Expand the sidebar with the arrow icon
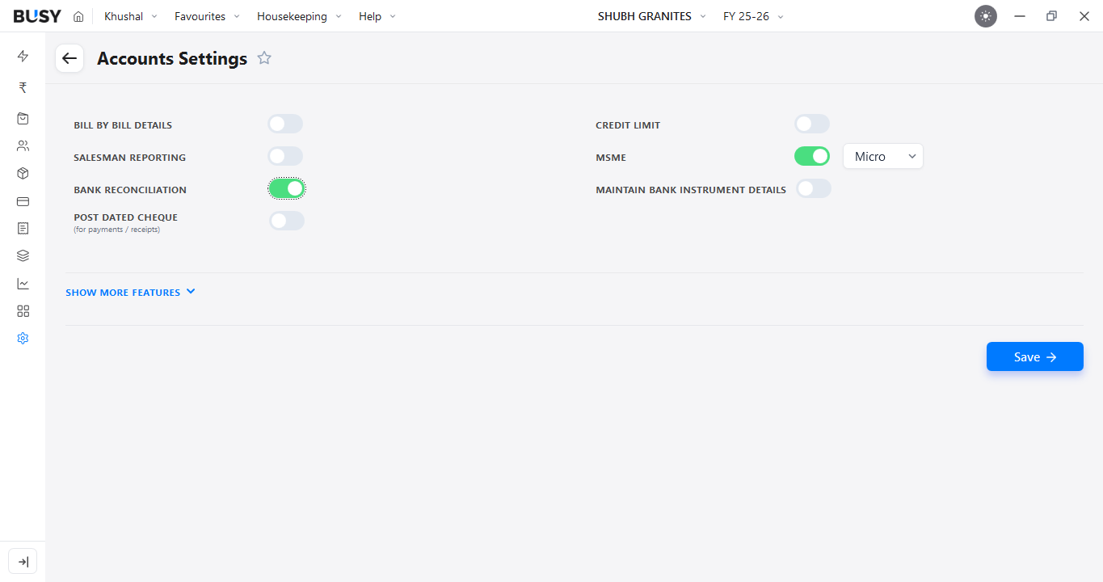The height and width of the screenshot is (582, 1103). coord(23,562)
